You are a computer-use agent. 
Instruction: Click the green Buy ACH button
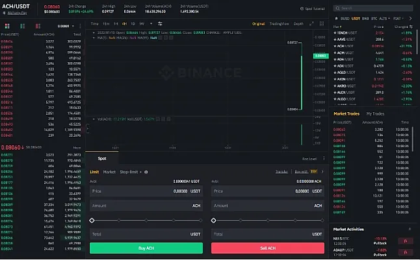[146, 248]
